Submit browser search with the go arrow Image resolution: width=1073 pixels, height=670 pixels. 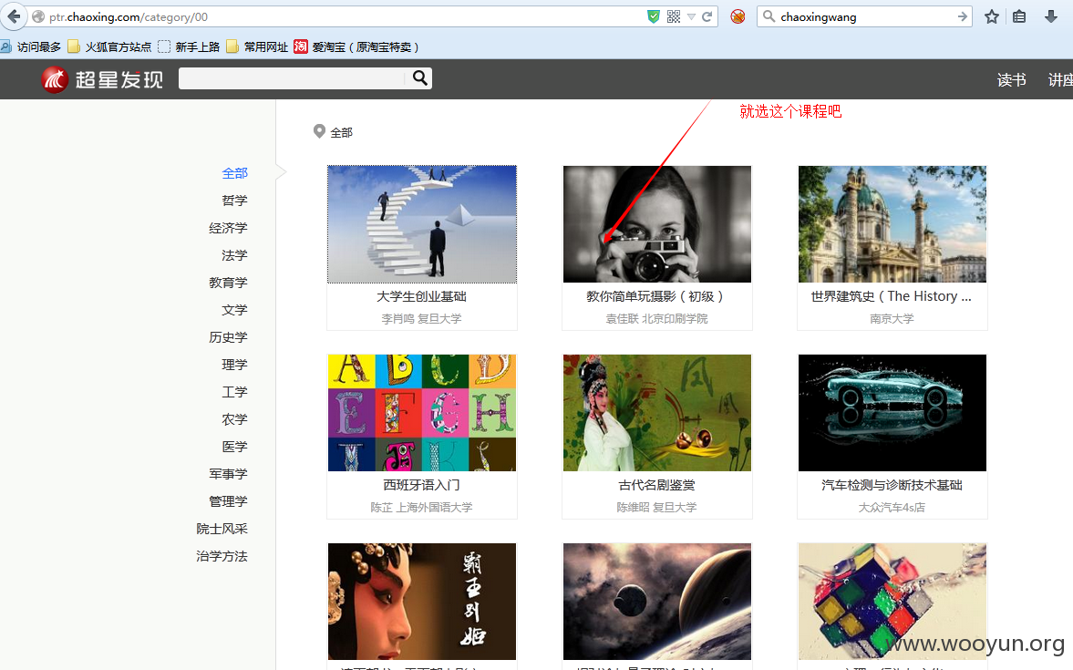[962, 16]
